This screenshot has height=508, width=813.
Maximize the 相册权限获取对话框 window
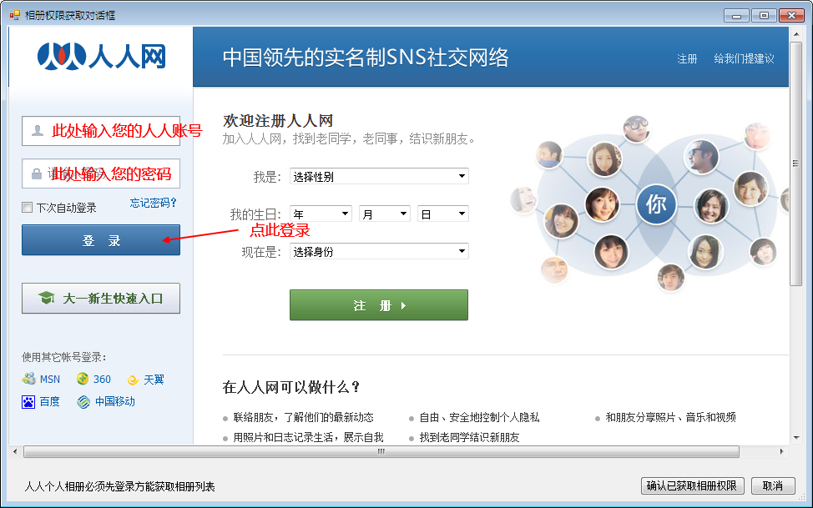[x=764, y=16]
